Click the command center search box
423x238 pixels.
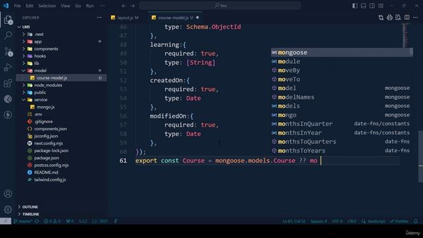220,6
